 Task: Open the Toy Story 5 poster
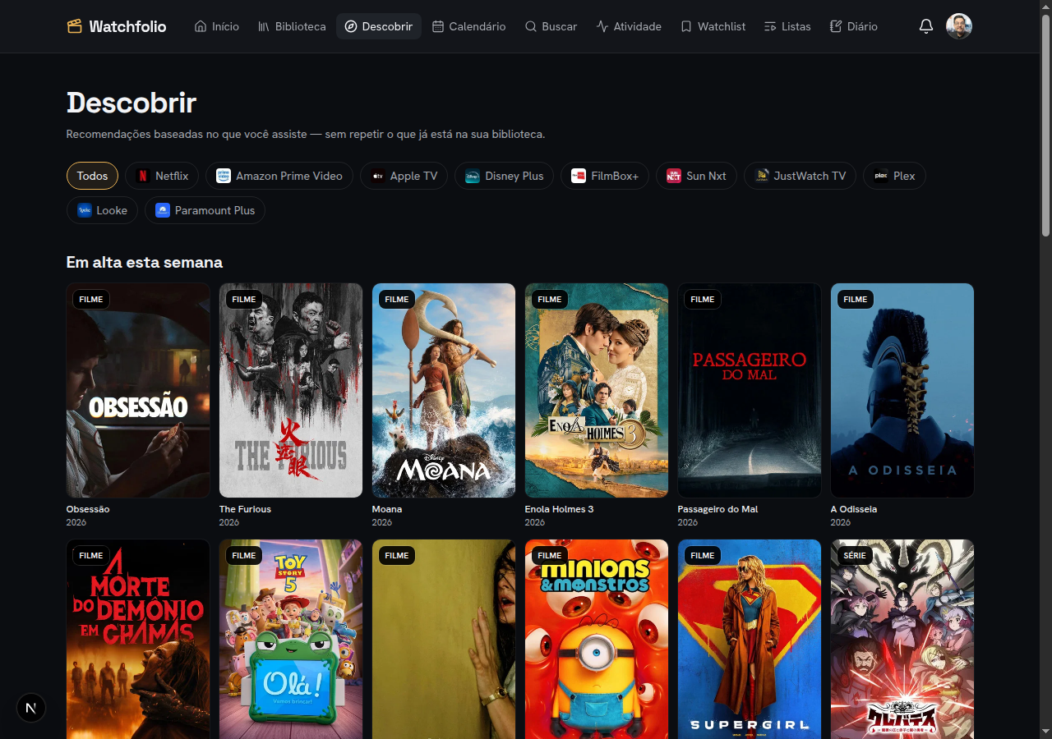tap(291, 639)
